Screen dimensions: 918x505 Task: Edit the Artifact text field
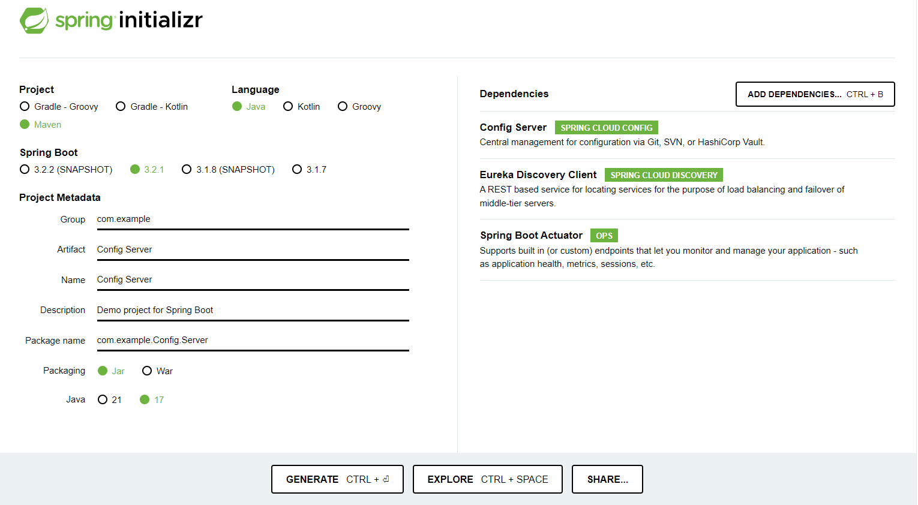click(x=252, y=250)
